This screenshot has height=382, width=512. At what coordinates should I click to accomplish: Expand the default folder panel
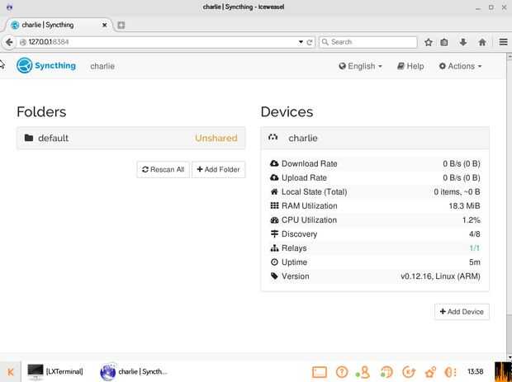coord(131,138)
